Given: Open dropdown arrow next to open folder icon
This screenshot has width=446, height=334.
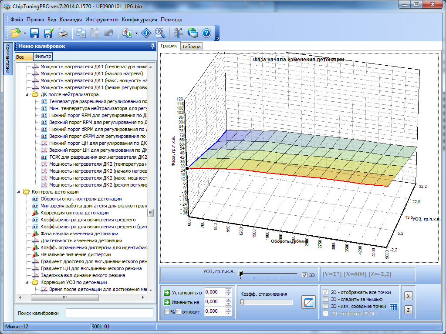Looking at the screenshot, I should point(25,33).
